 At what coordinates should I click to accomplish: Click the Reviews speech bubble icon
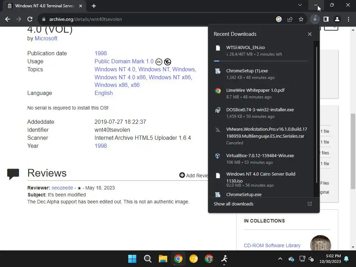[x=13, y=174]
